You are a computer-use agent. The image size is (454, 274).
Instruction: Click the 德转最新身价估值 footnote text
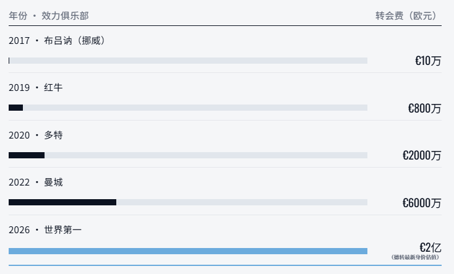[x=415, y=257]
